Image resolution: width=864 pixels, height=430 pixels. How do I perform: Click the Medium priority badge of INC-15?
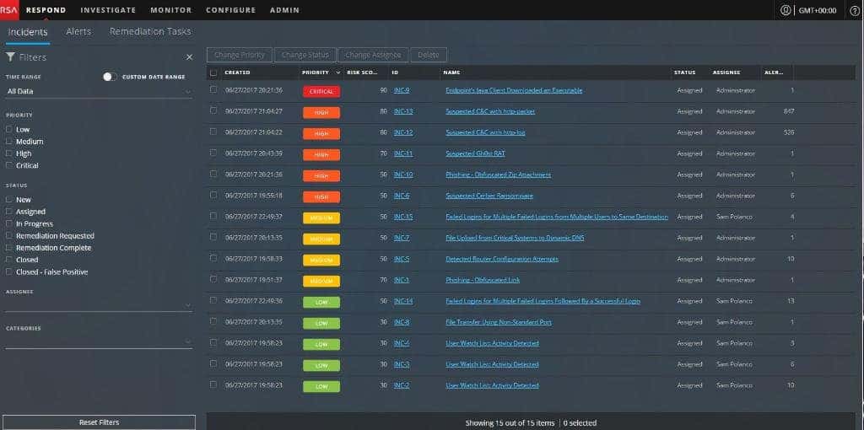321,218
